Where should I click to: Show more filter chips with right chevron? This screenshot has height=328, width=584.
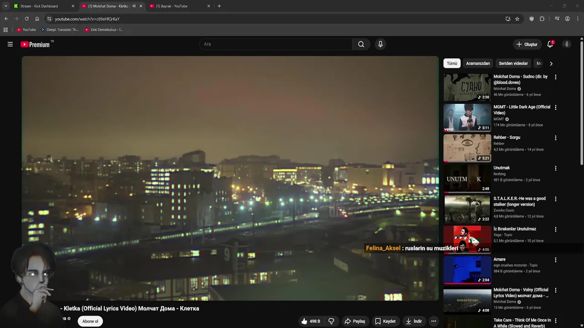pos(551,63)
